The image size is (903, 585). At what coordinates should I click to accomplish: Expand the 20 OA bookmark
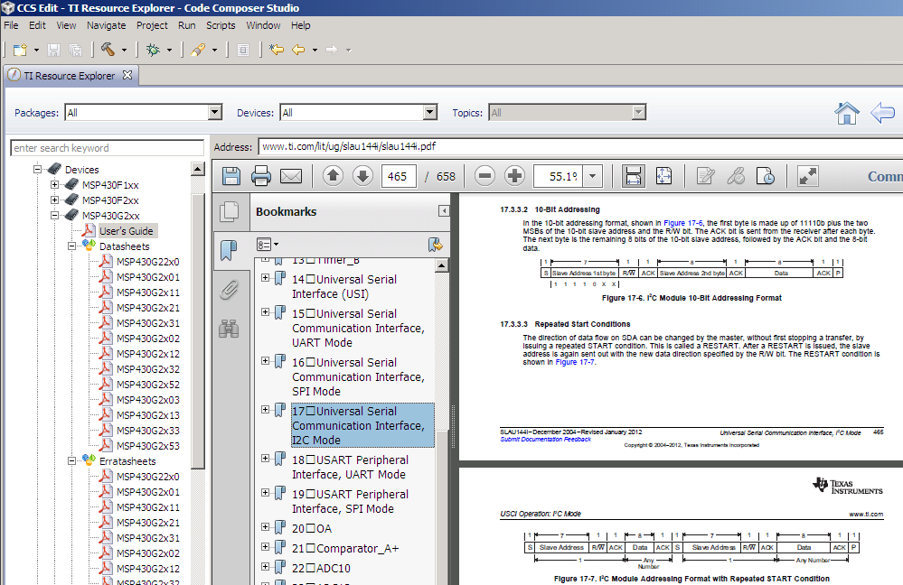click(265, 527)
